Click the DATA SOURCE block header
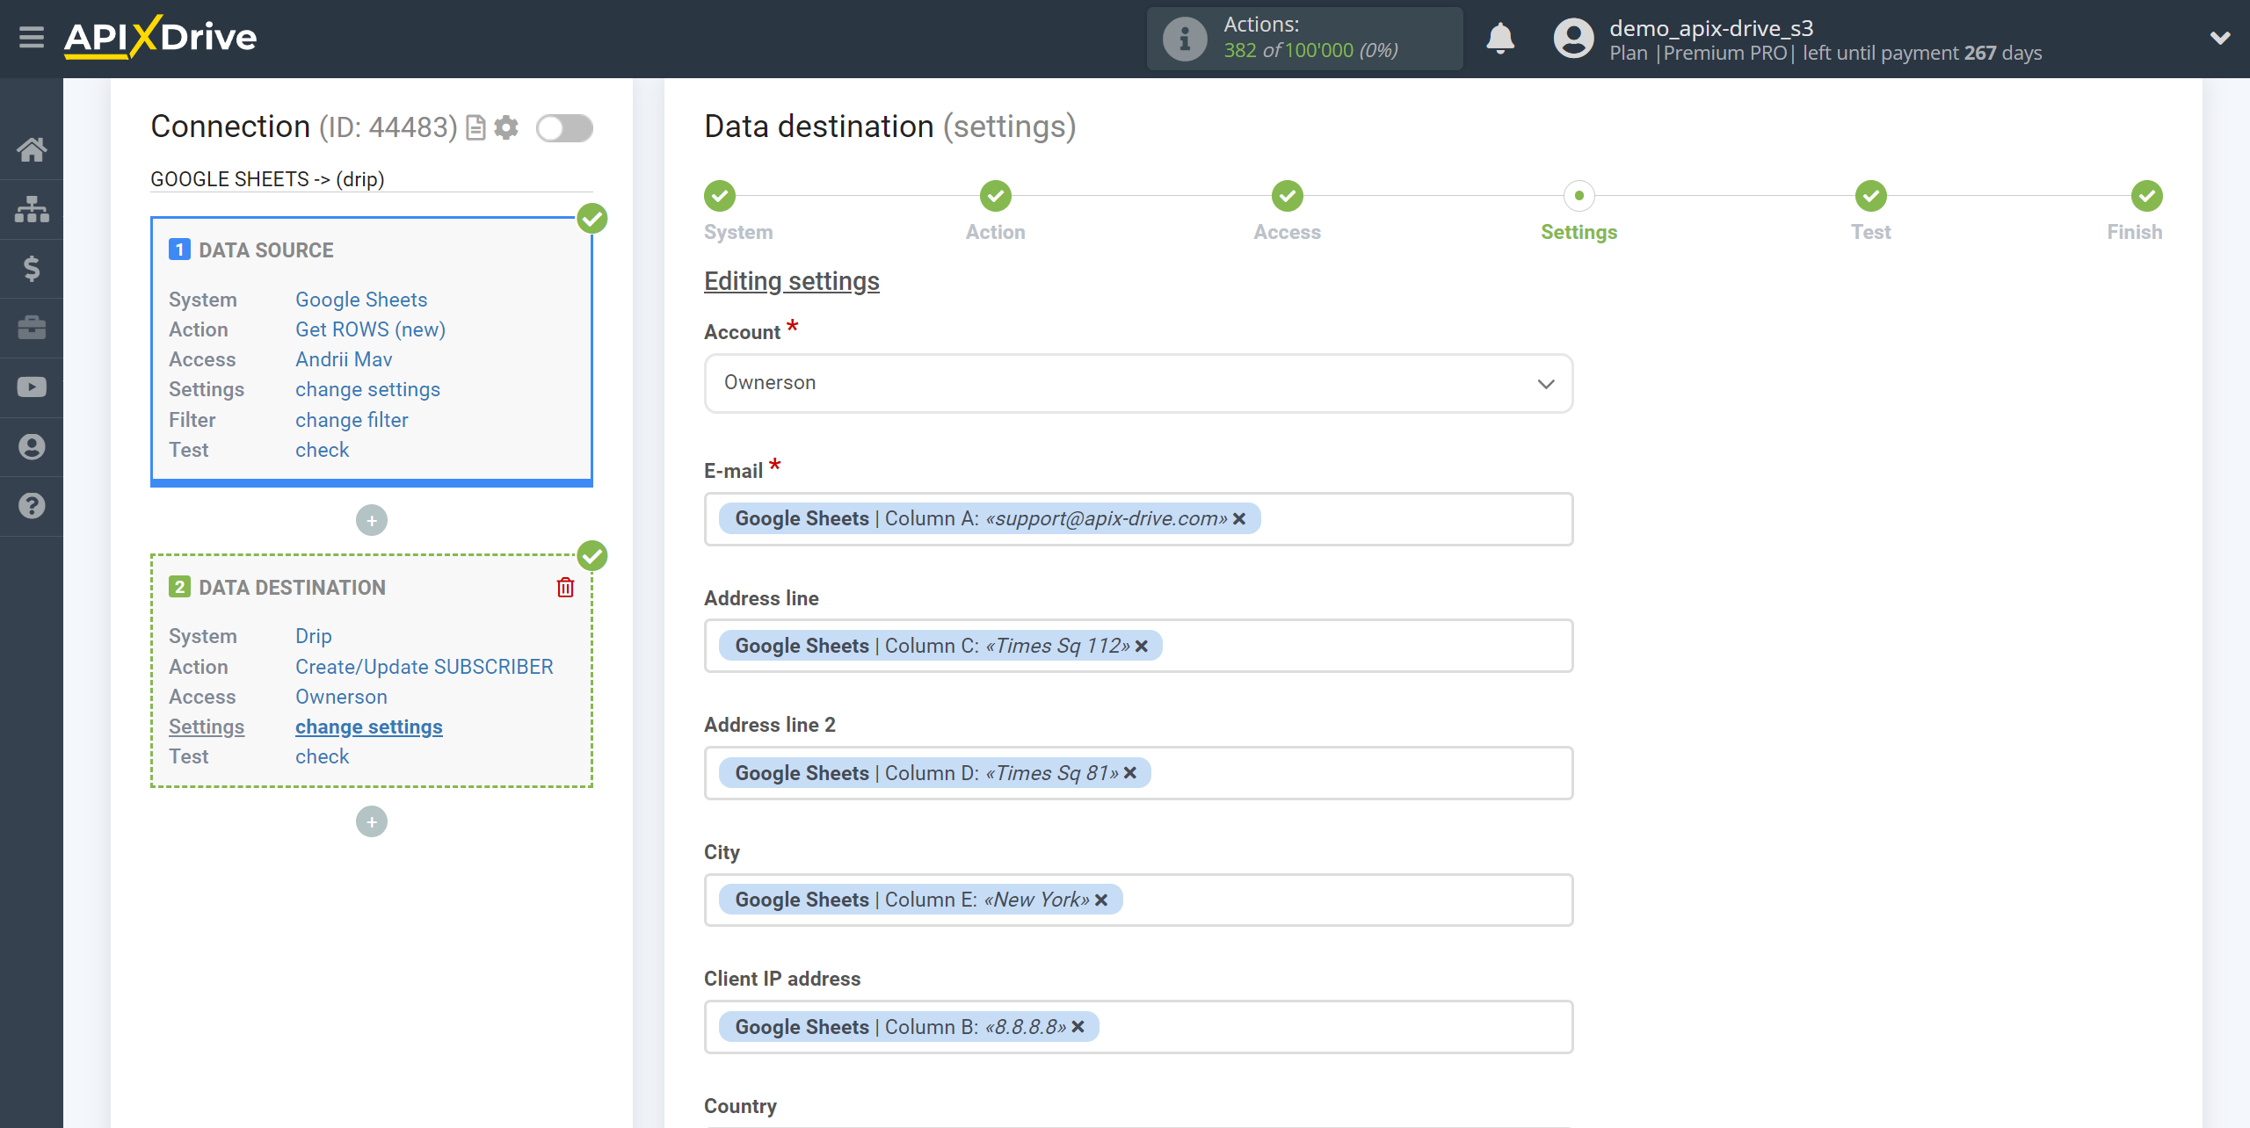 coord(266,250)
